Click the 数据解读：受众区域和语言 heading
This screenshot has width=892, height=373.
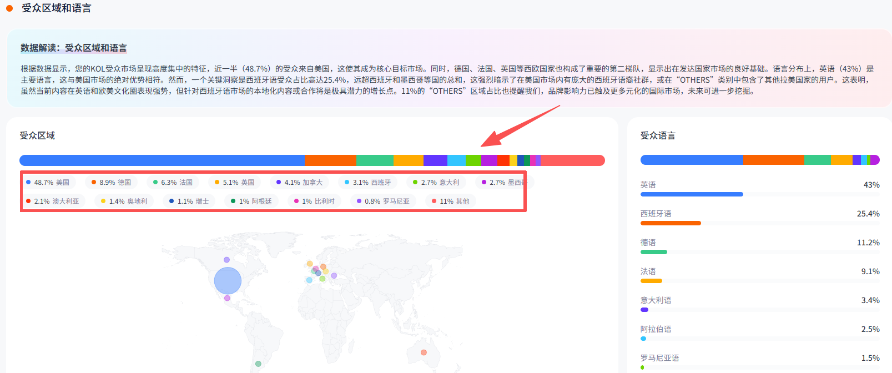(74, 48)
